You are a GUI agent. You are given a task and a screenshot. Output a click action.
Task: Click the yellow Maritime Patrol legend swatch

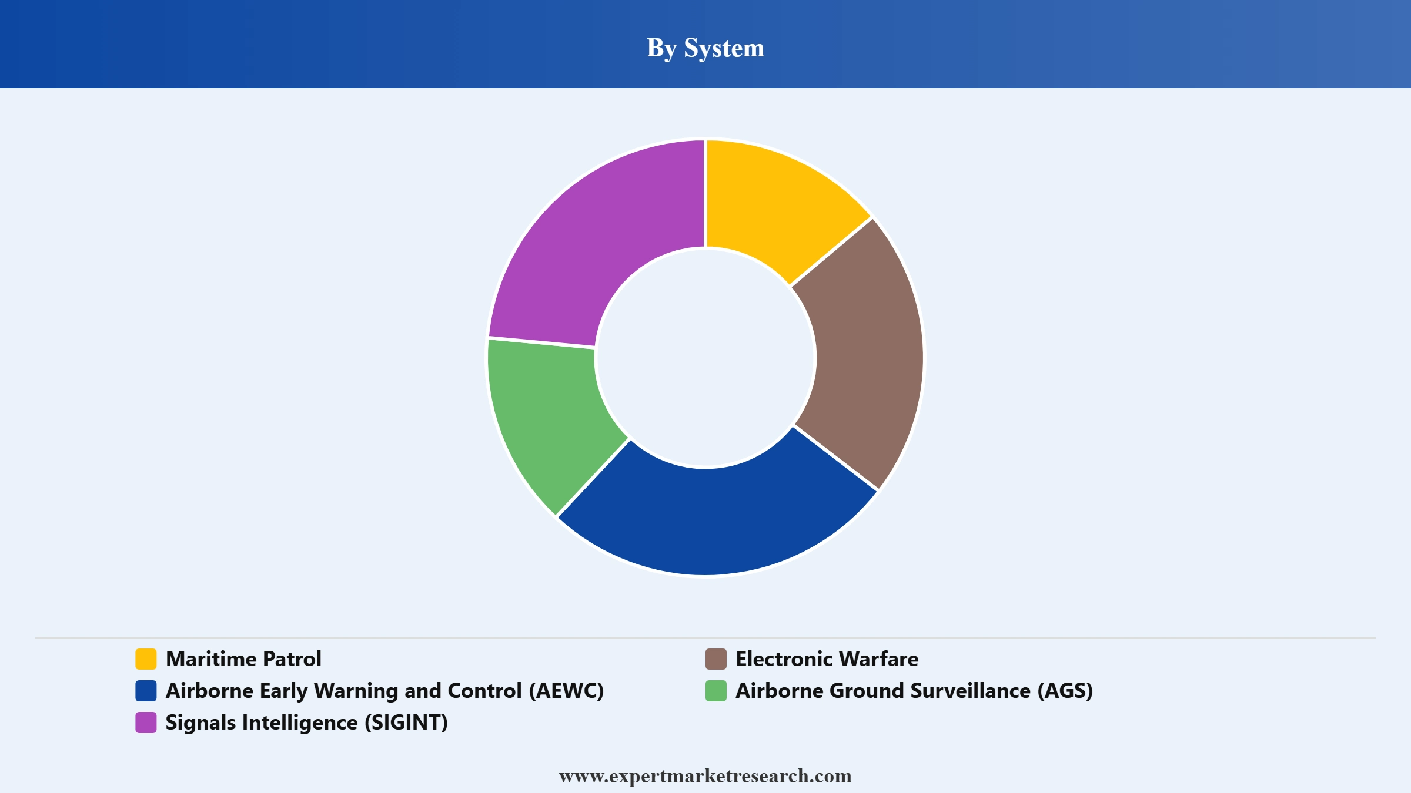(x=146, y=659)
